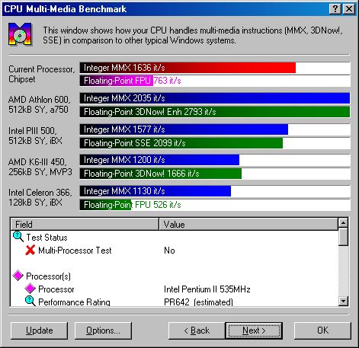Click the Athlon Integer MMX 2035 bar
The width and height of the screenshot is (359, 348).
click(215, 98)
